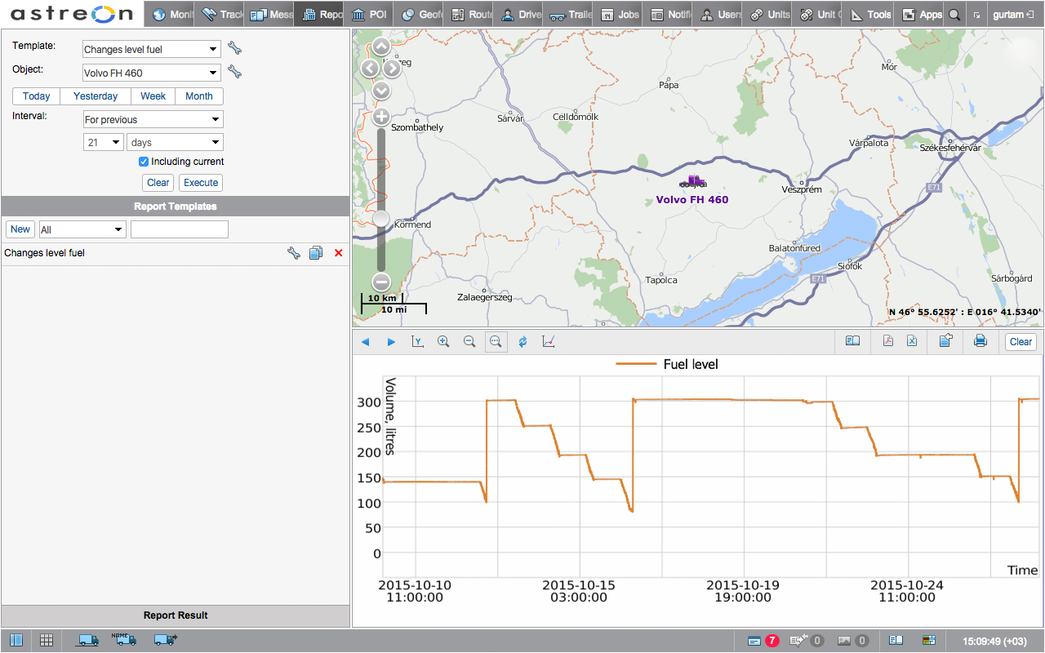Open search from the magnifier icon
Image resolution: width=1045 pixels, height=653 pixels.
click(x=954, y=14)
